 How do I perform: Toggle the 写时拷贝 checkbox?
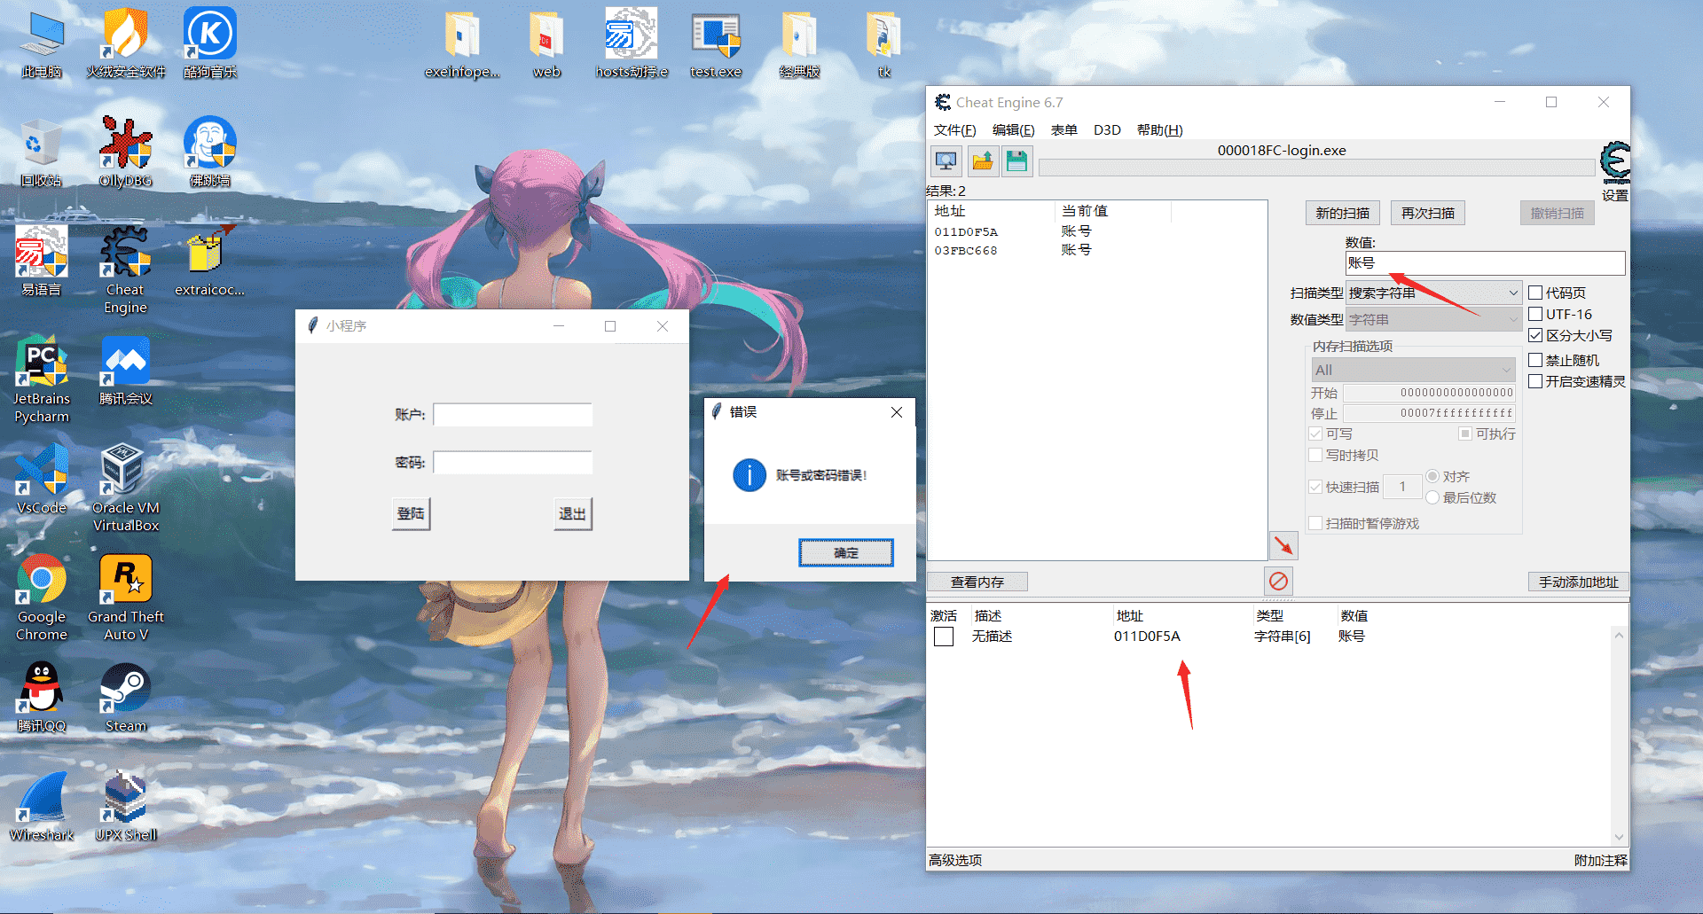point(1315,455)
